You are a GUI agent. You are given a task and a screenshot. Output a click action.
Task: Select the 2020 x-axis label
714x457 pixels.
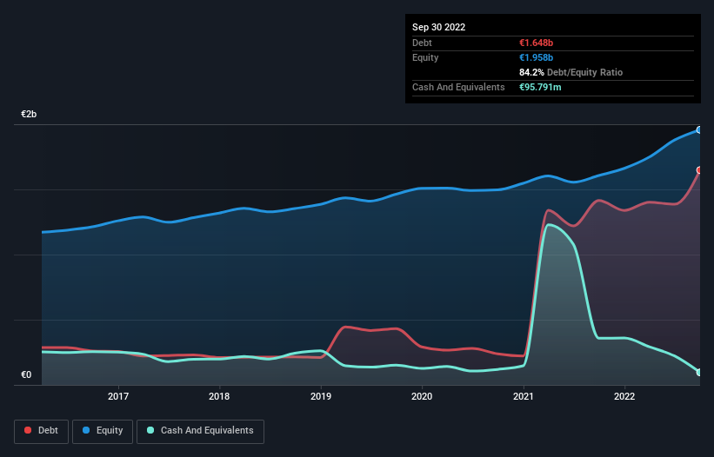point(422,396)
